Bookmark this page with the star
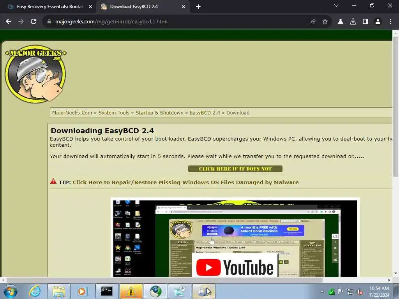This screenshot has width=399, height=299. tap(325, 22)
